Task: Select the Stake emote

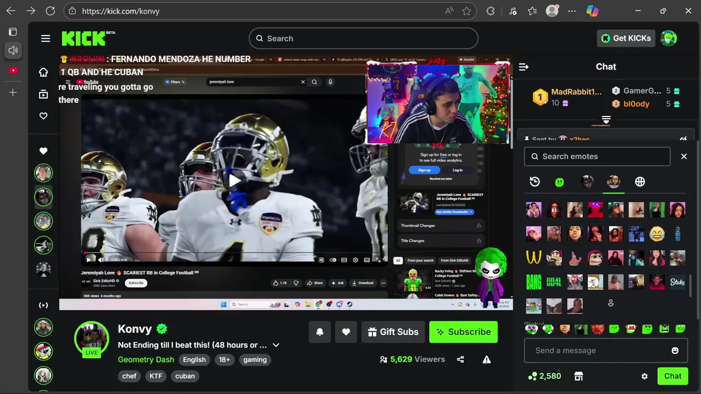Action: (677, 282)
